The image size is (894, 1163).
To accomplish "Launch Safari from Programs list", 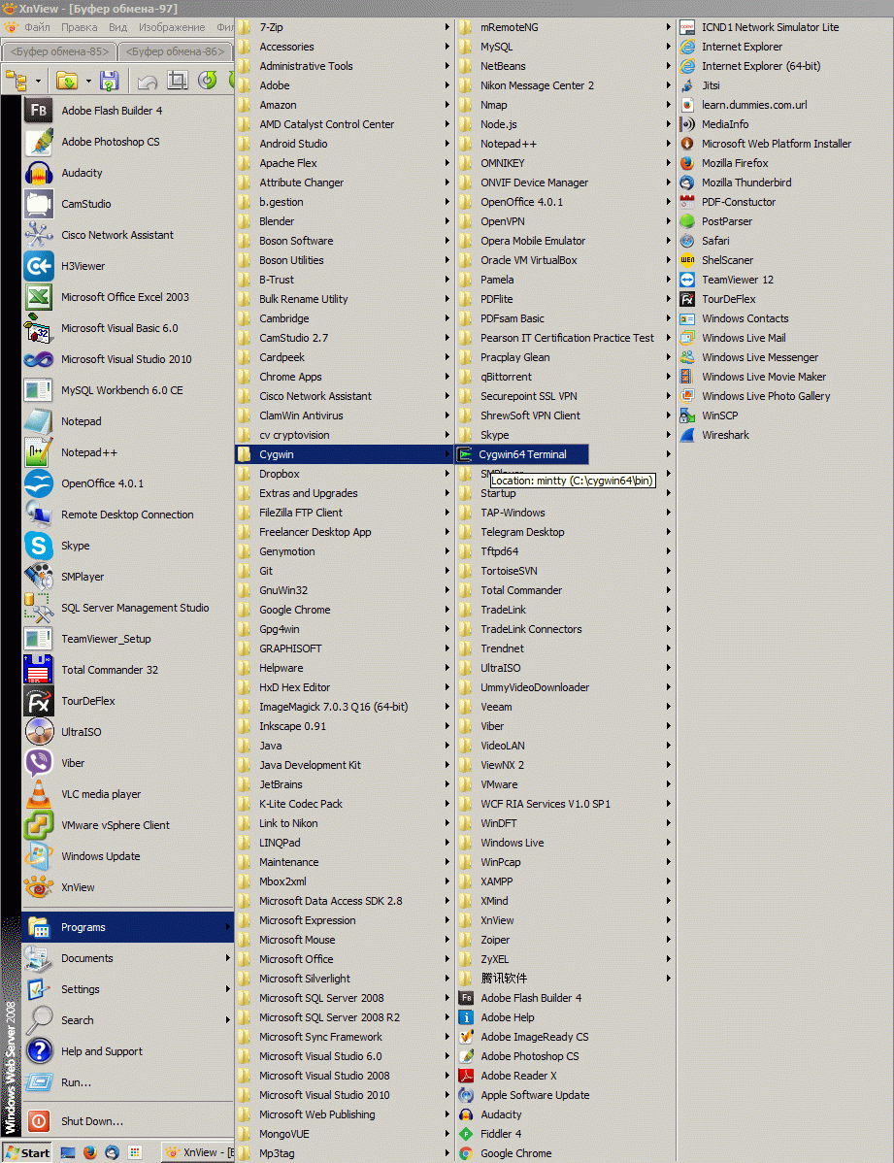I will (x=784, y=241).
